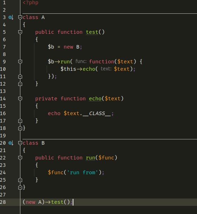Fold the closure starting on line 9
The width and height of the screenshot is (197, 214).
point(20,62)
